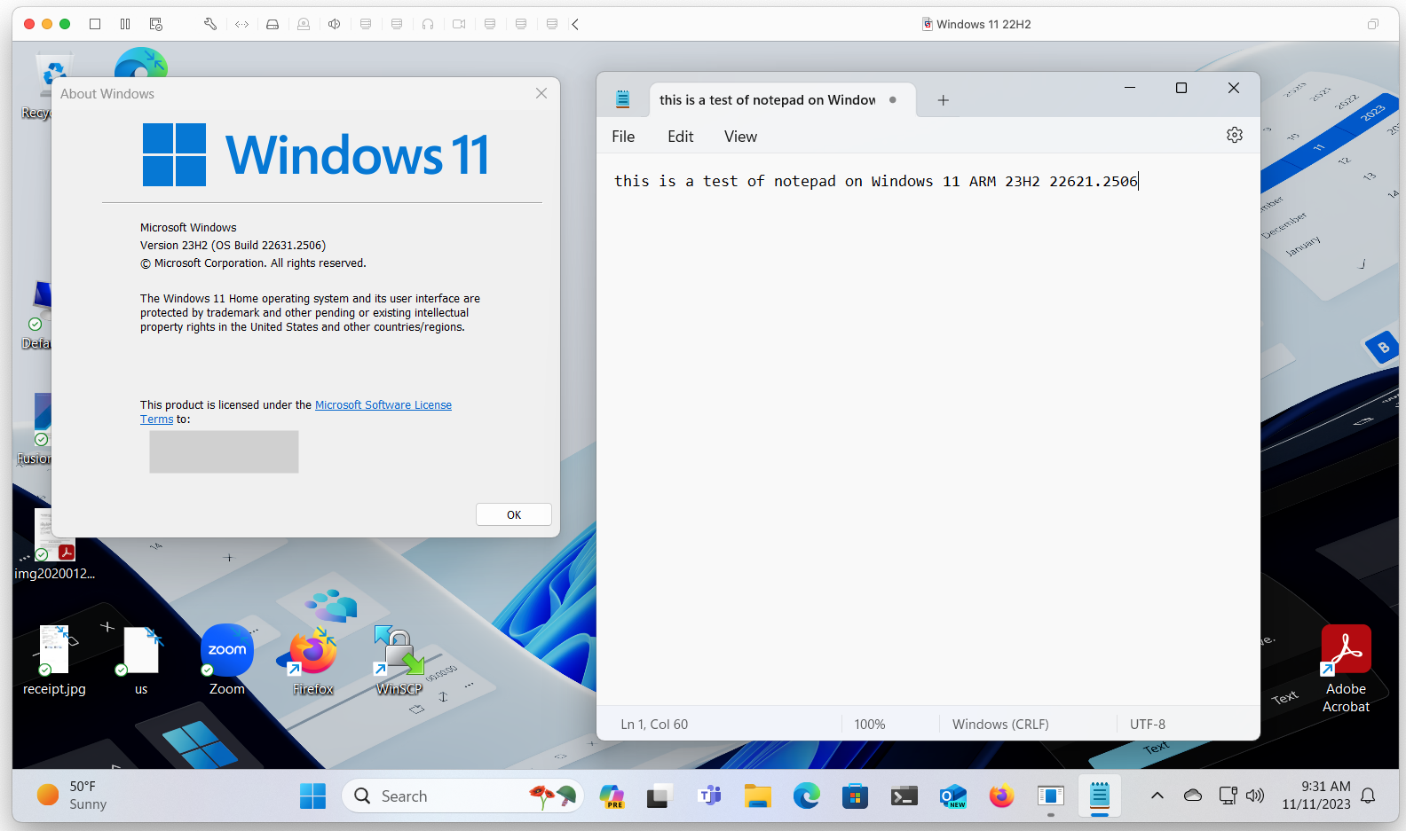Click the VM snapshot icon
1406x831 pixels.
point(156,24)
